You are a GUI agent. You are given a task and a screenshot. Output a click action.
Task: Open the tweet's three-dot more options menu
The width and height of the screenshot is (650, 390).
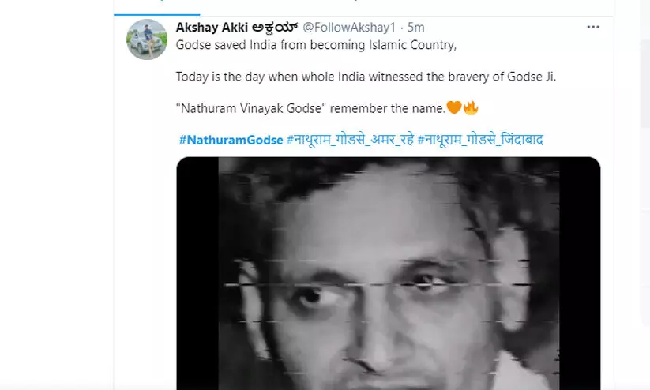[593, 27]
